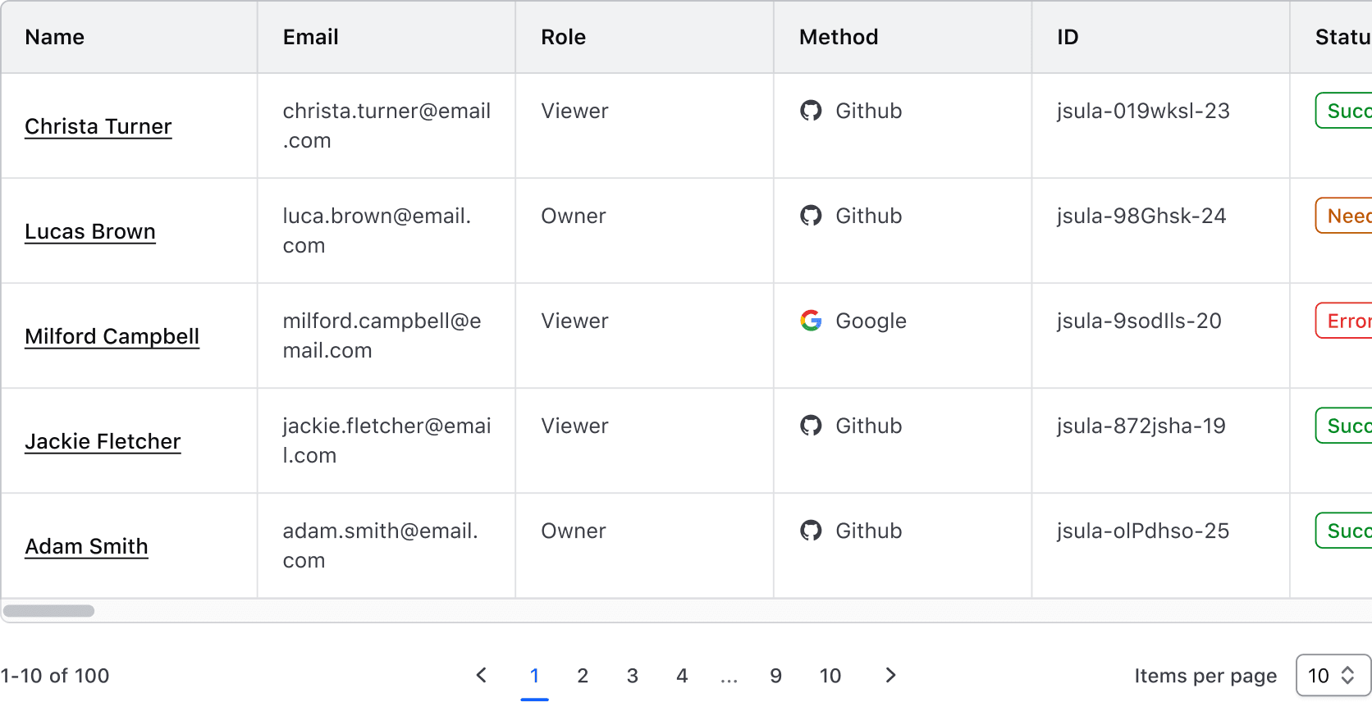
Task: Open Christa Turner's profile link
Action: coord(98,126)
